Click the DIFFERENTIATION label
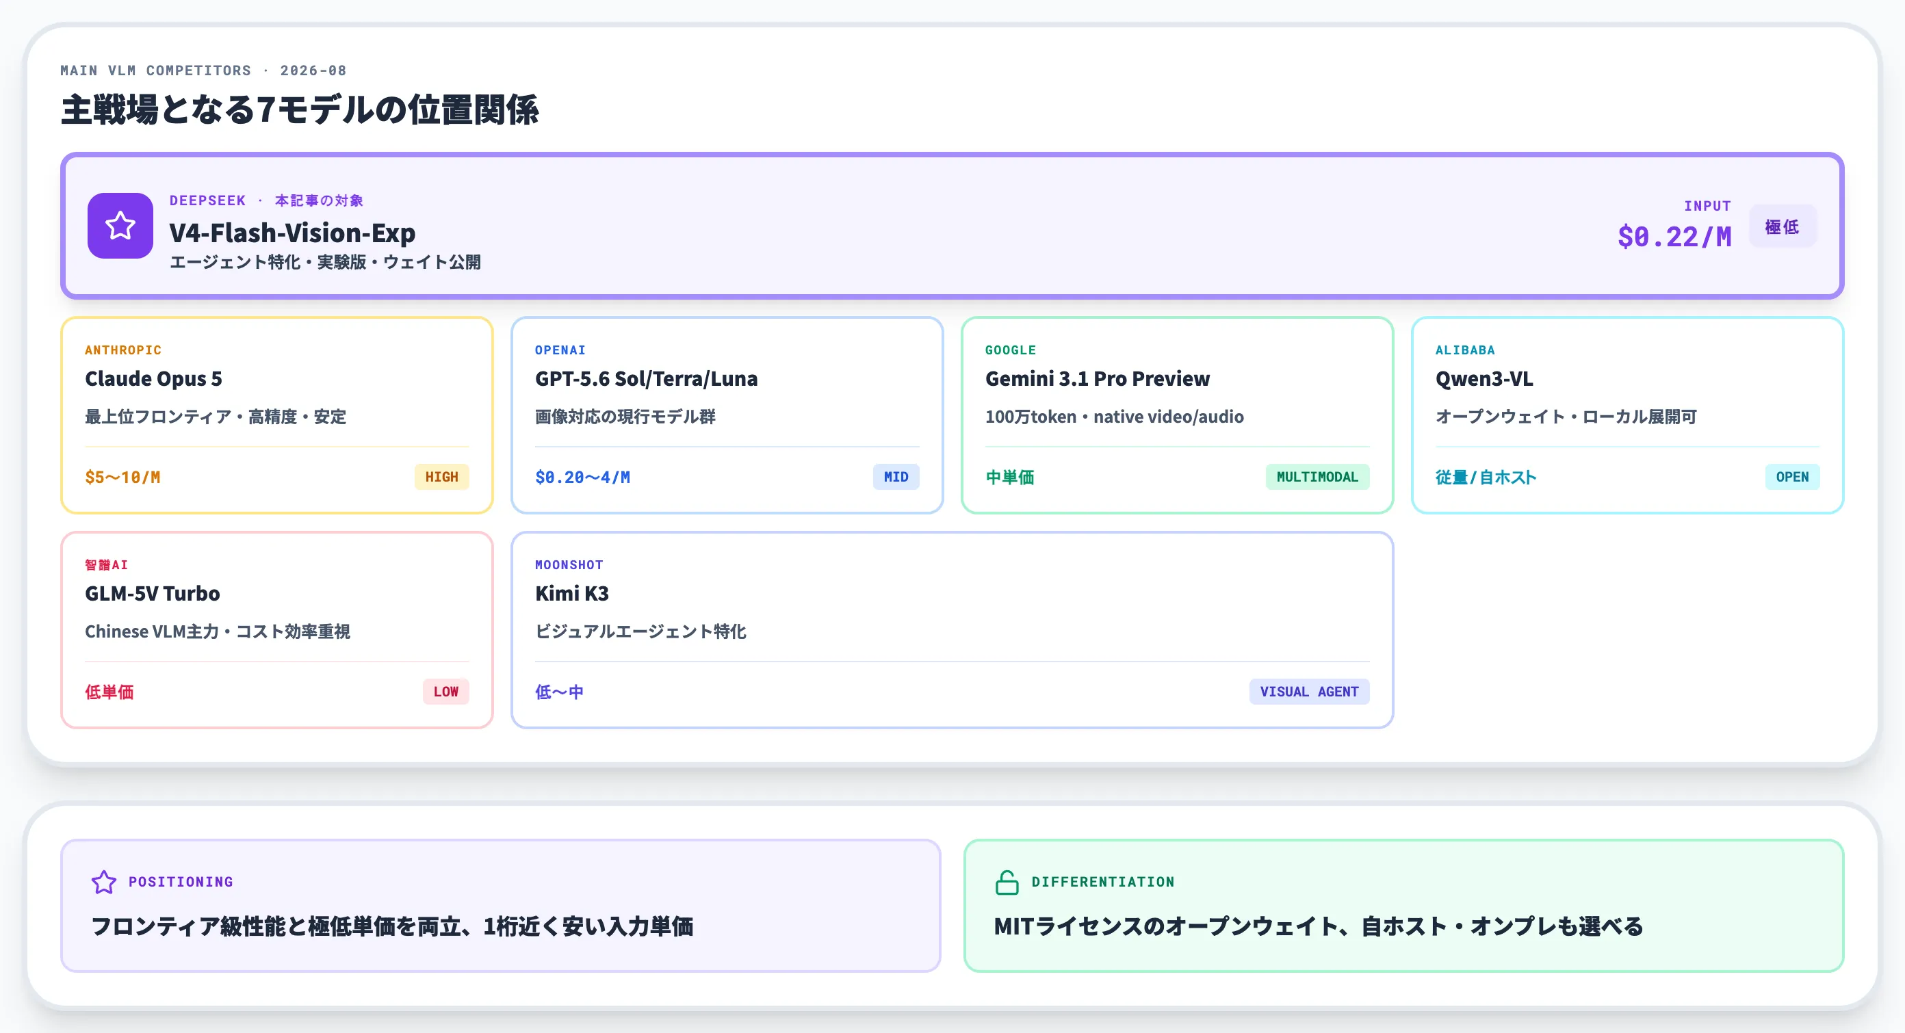This screenshot has height=1033, width=1905. click(x=1102, y=881)
